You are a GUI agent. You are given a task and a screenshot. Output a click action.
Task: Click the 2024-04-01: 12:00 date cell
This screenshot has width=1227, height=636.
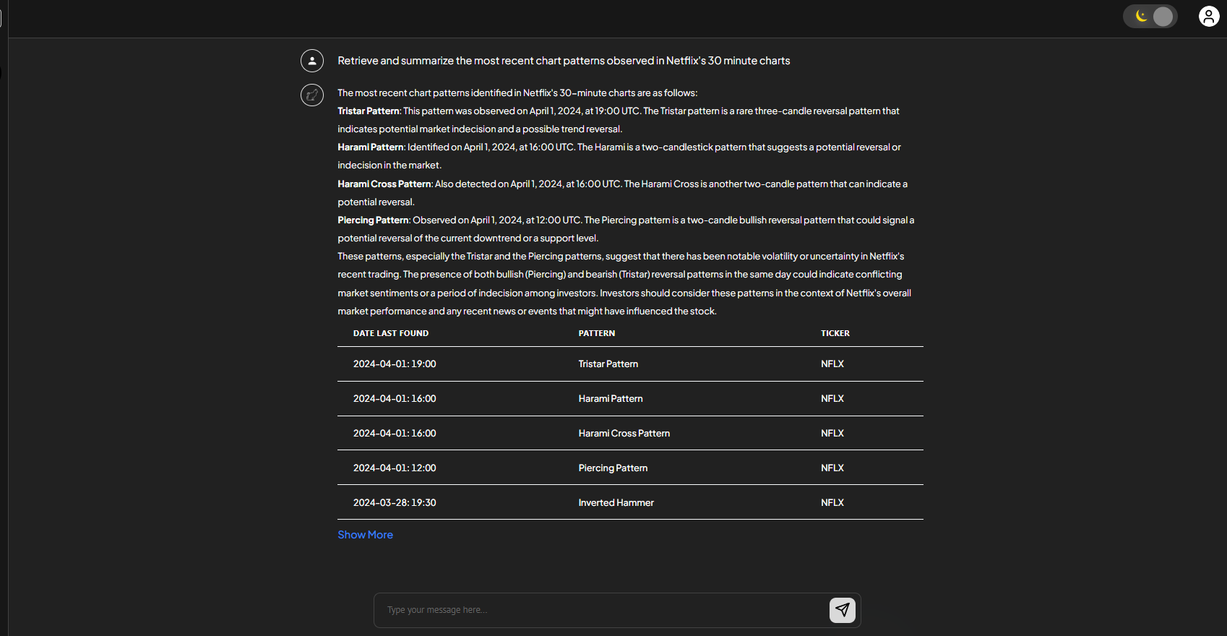(x=395, y=468)
